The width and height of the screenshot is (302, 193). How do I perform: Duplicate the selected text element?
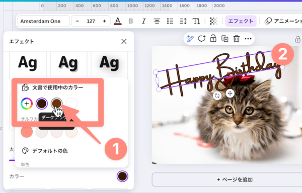tap(225, 39)
